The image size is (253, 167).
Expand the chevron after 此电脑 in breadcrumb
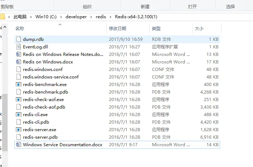pyautogui.click(x=31, y=17)
